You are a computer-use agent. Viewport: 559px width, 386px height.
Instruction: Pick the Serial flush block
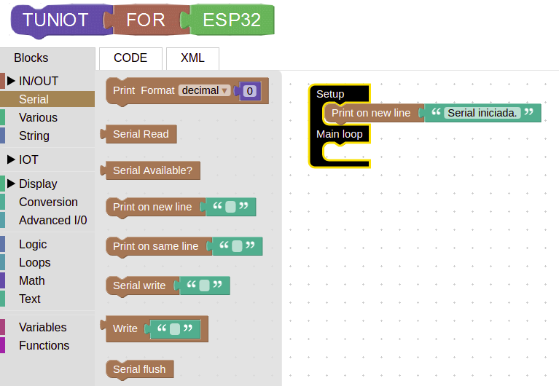coord(139,369)
